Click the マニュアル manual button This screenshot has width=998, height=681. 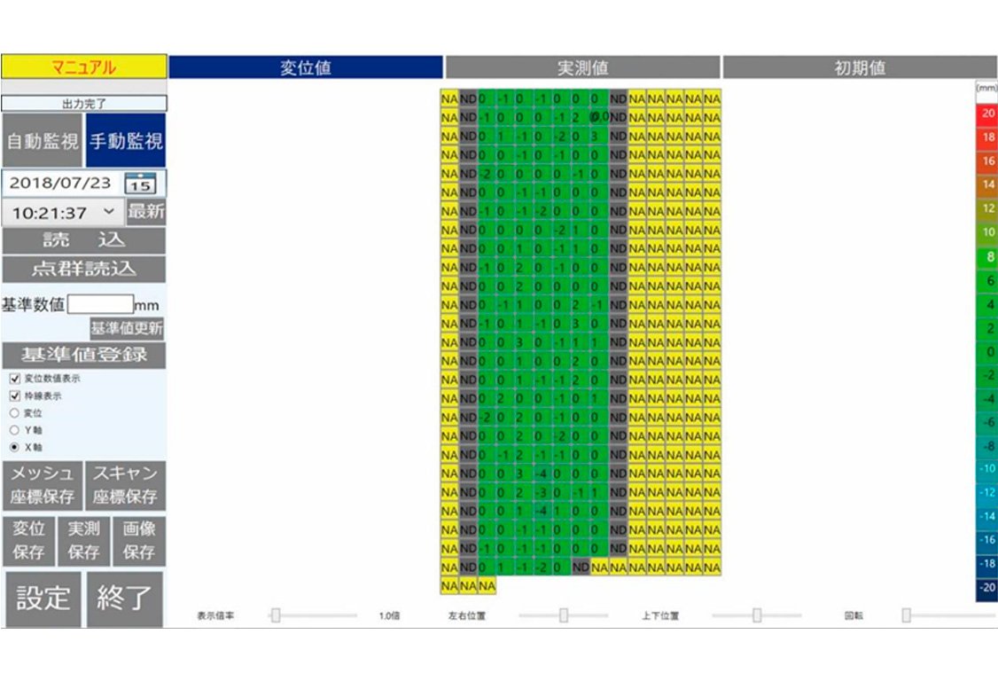[x=83, y=67]
